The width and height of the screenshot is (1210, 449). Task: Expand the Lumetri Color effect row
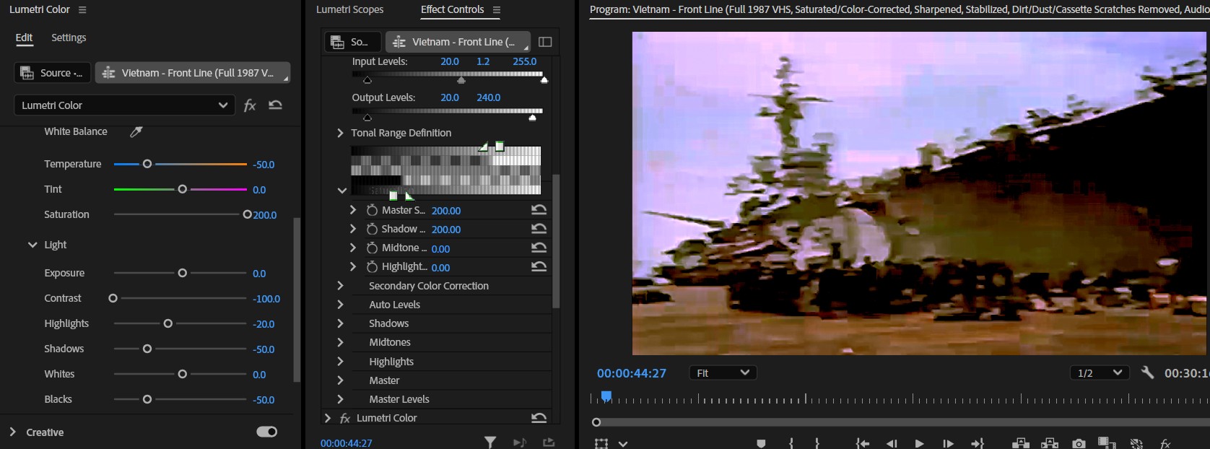(x=328, y=418)
